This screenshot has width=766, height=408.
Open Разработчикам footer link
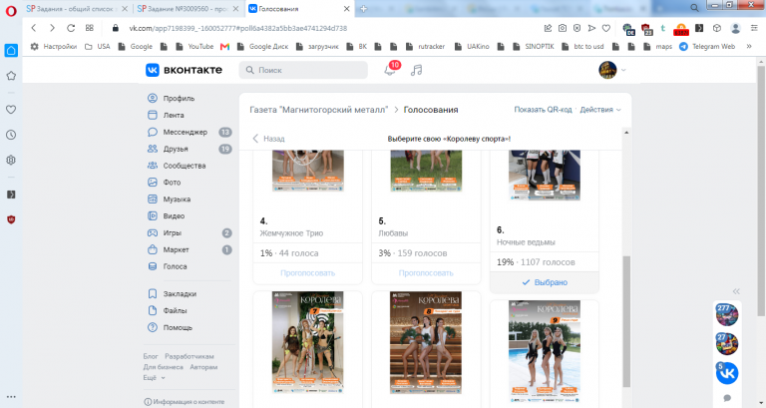coord(190,356)
